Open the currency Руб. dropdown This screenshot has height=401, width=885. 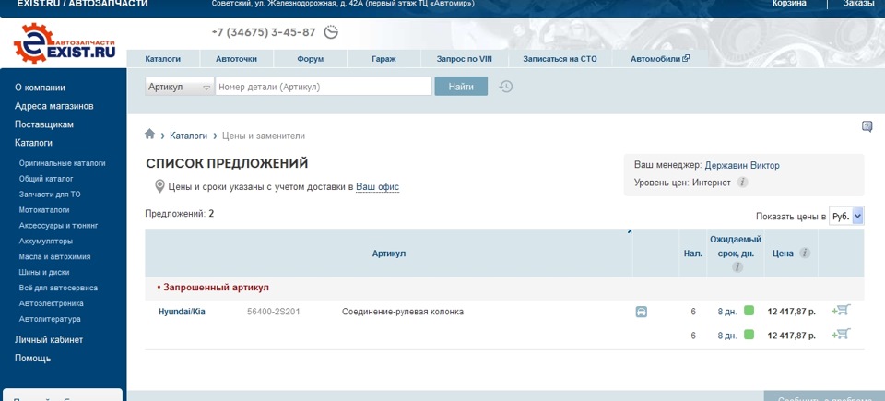point(846,217)
